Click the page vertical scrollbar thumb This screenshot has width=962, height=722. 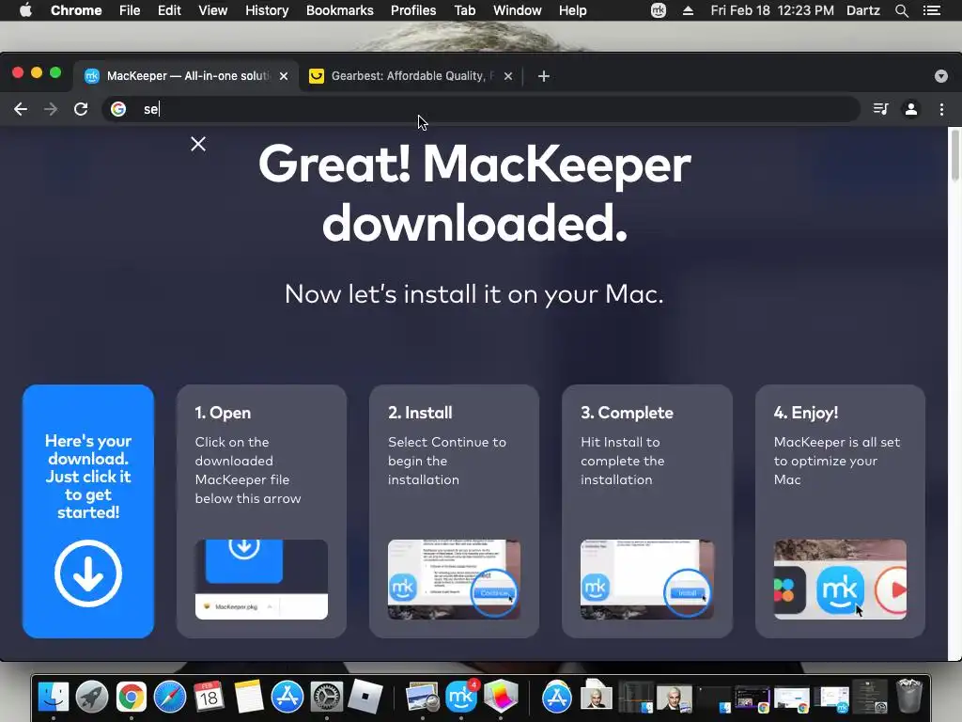pos(954,155)
